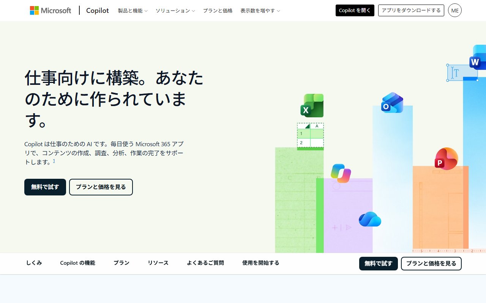Click プランと価格を見る button under the headline
Screen dimensions: 486x303
click(x=101, y=187)
